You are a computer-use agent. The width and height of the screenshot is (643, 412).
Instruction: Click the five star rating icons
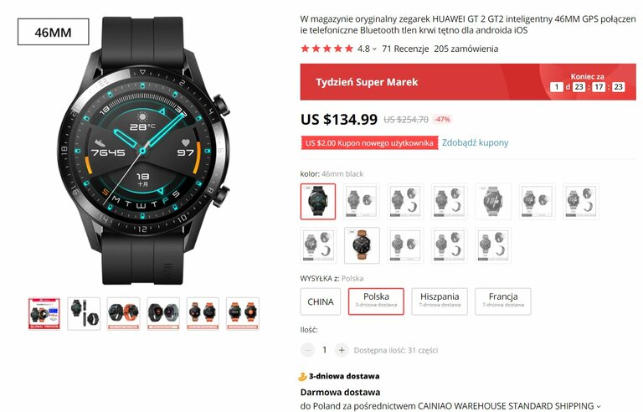[x=327, y=49]
